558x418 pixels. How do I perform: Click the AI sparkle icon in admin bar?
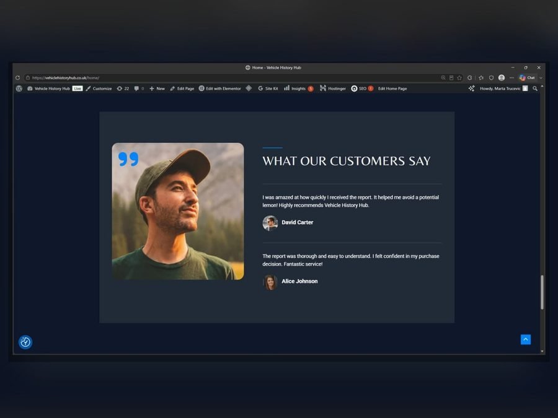point(472,89)
